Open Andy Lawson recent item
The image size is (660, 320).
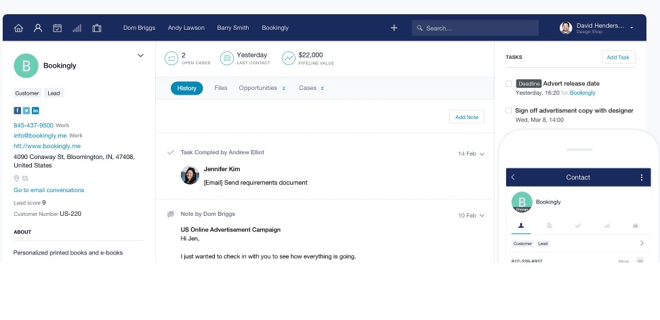(186, 28)
